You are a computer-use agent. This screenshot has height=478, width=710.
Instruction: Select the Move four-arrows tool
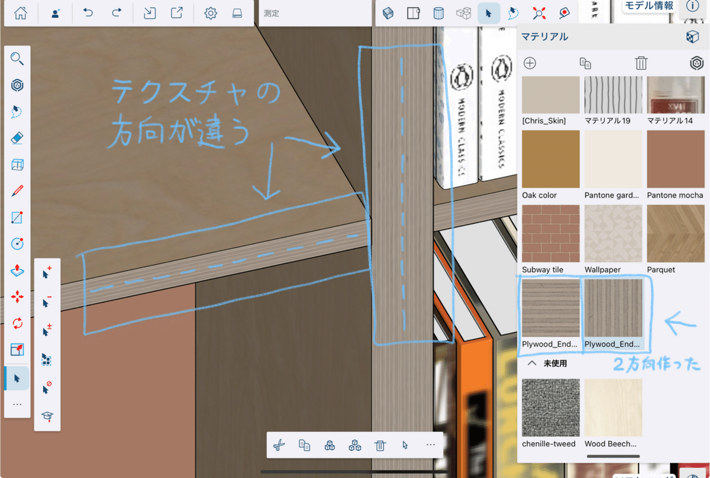(17, 297)
